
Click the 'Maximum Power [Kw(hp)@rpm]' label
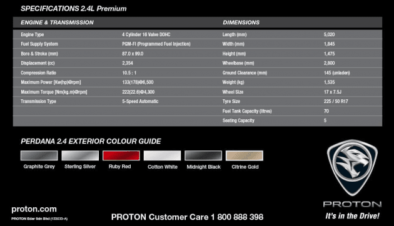pos(51,82)
